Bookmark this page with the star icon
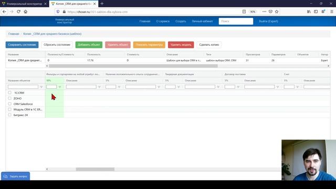This screenshot has width=336, height=189. [x=277, y=12]
